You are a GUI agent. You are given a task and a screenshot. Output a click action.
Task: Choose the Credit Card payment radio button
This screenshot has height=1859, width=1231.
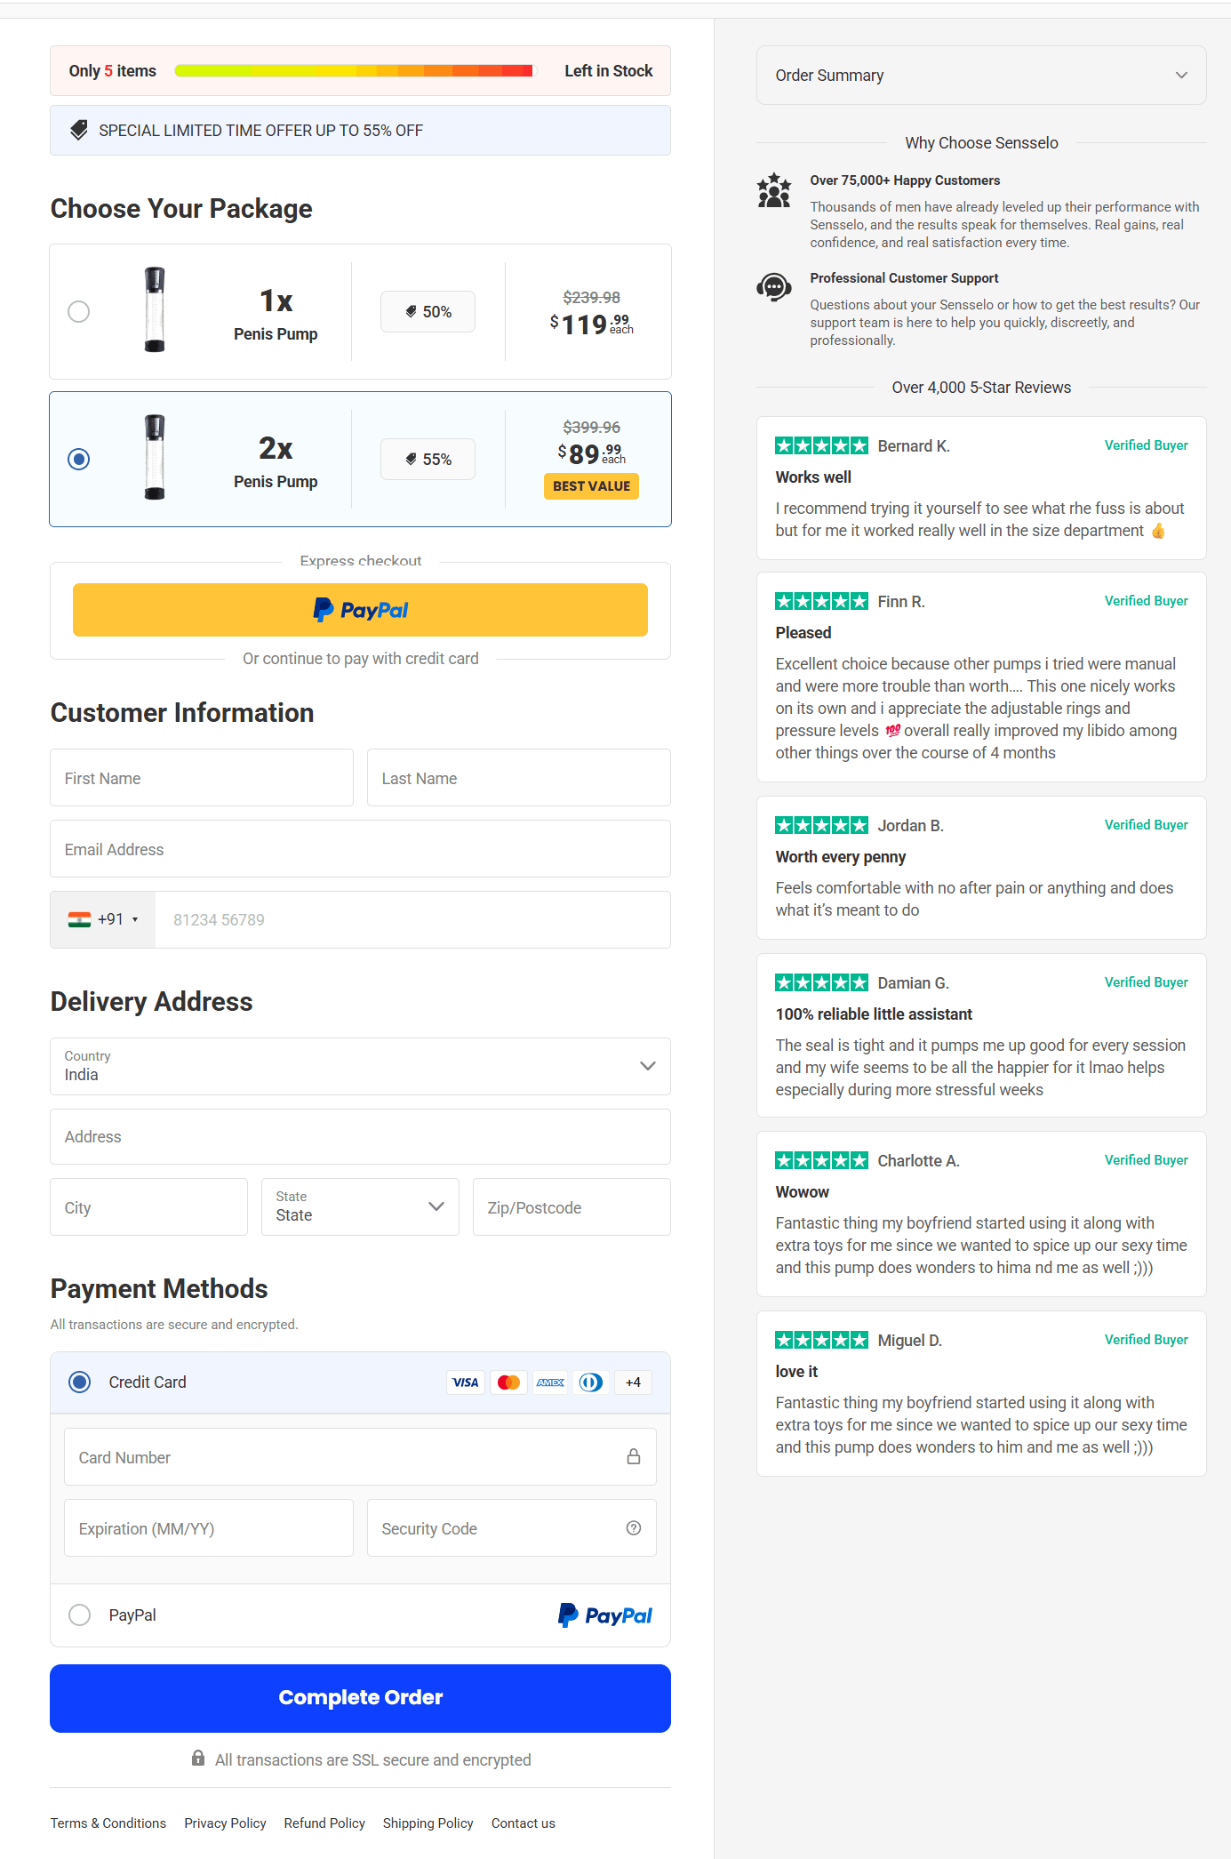[80, 1382]
